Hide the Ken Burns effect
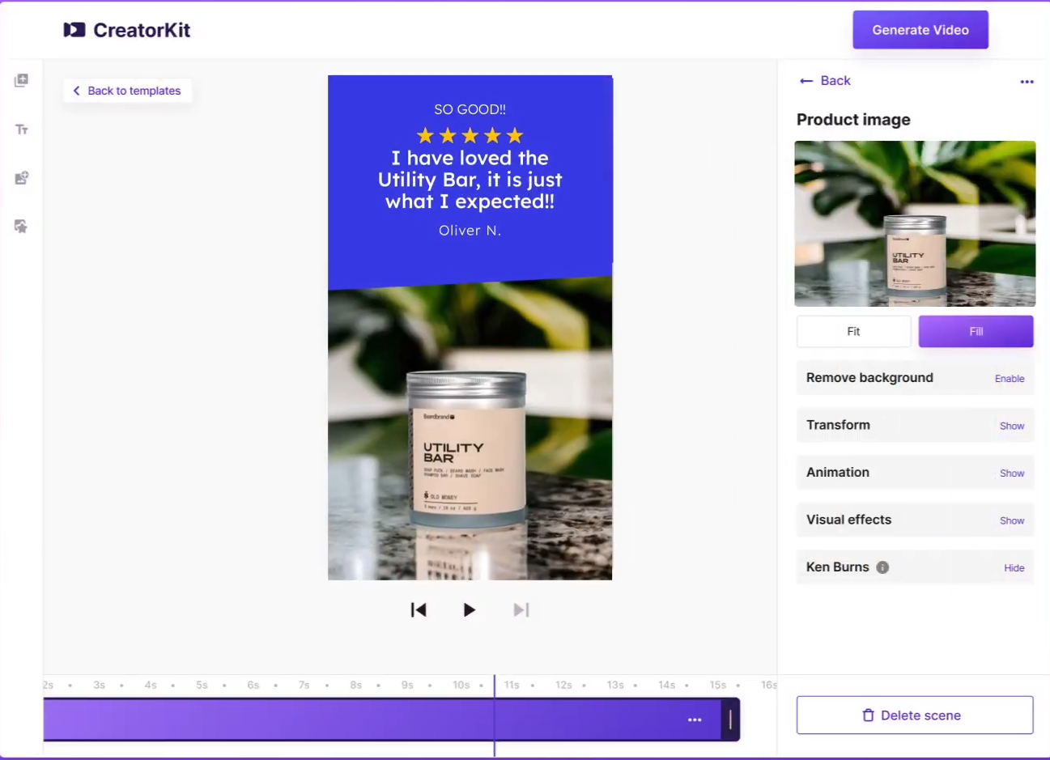Viewport: 1050px width, 760px height. [1014, 567]
